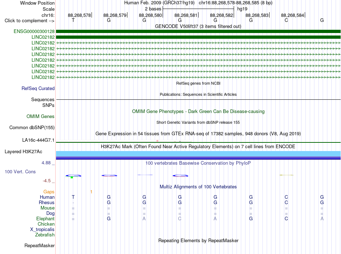
Task: Click the chr16: ruler label
Action: (x=48, y=15)
